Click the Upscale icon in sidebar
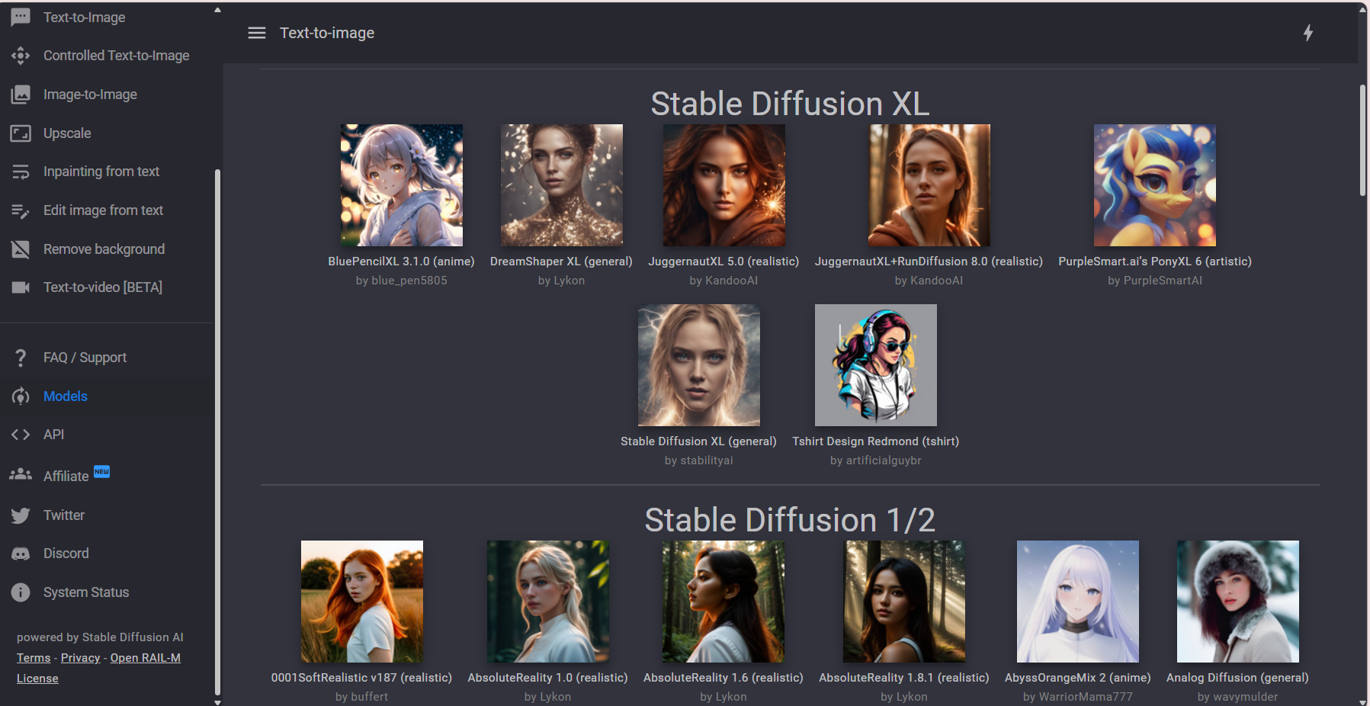1370x706 pixels. (21, 133)
